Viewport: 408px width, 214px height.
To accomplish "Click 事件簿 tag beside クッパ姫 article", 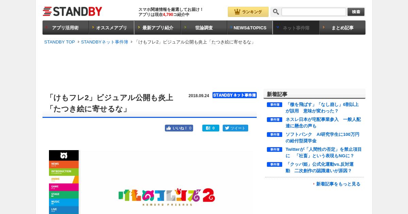I will (274, 164).
